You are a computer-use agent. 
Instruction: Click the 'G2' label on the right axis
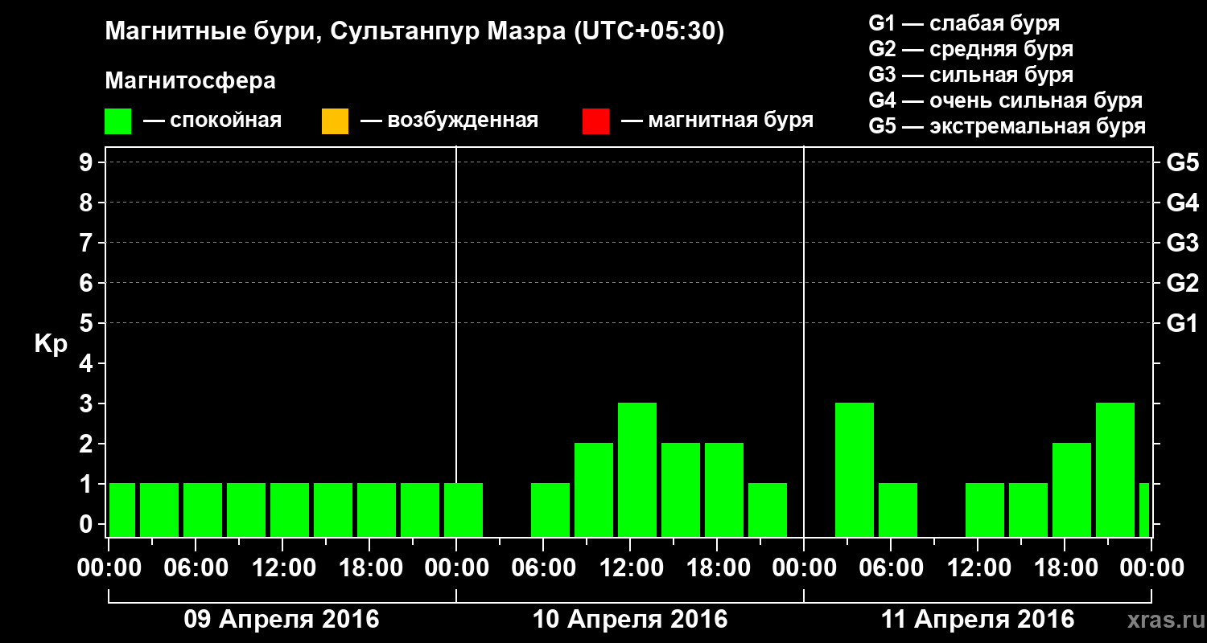click(x=1183, y=284)
